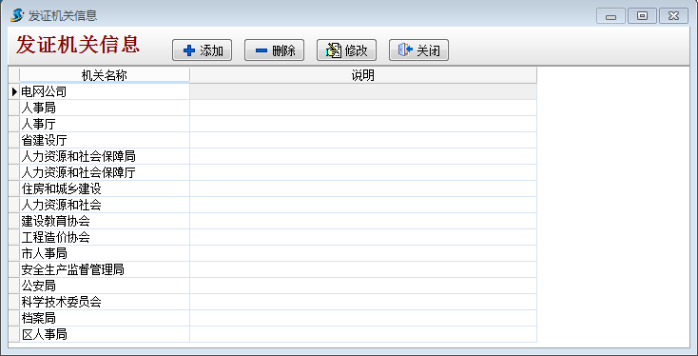Select the 人事局 row
This screenshot has height=356, width=698.
click(105, 108)
